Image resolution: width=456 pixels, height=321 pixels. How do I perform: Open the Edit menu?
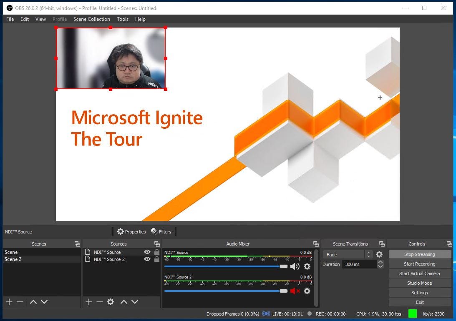click(x=25, y=19)
